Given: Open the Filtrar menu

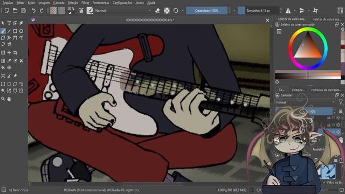Looking at the screenshot, I should (x=85, y=3).
